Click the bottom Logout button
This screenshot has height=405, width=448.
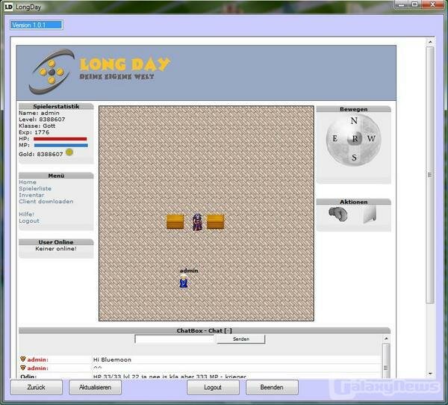coord(213,387)
